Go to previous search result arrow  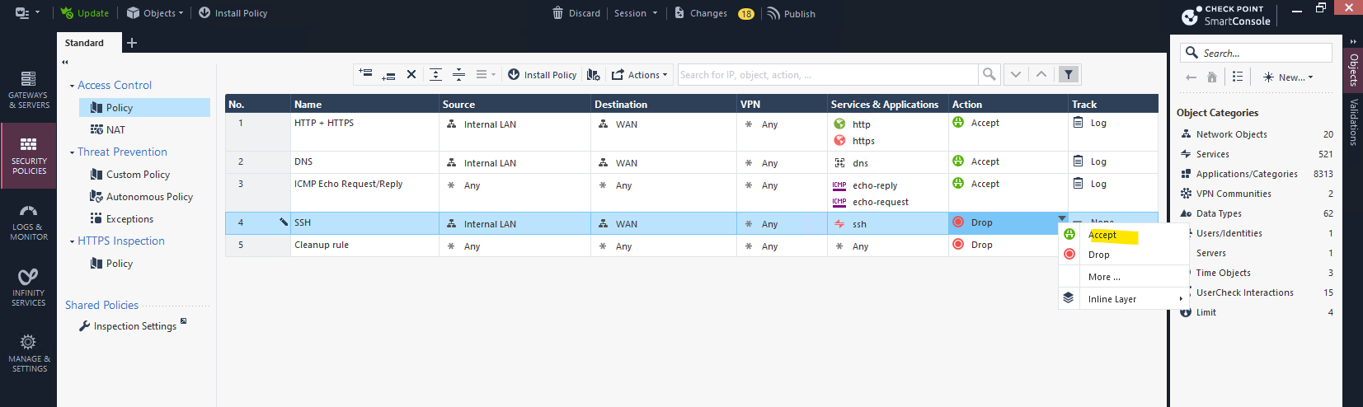1041,74
